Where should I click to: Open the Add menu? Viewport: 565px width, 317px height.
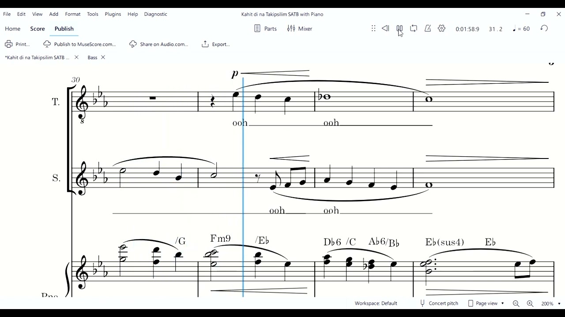point(54,14)
